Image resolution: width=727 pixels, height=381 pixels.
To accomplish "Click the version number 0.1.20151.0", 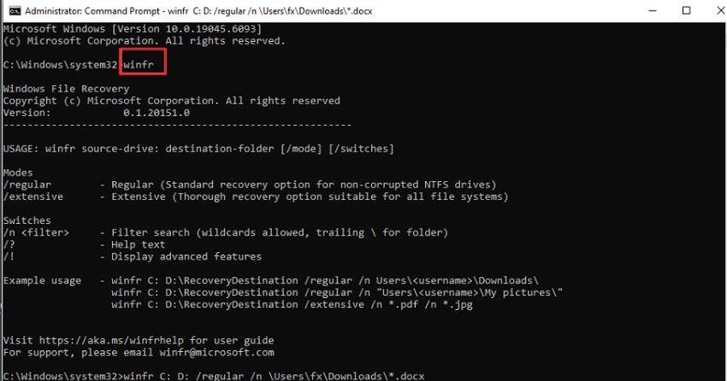I will click(x=157, y=113).
